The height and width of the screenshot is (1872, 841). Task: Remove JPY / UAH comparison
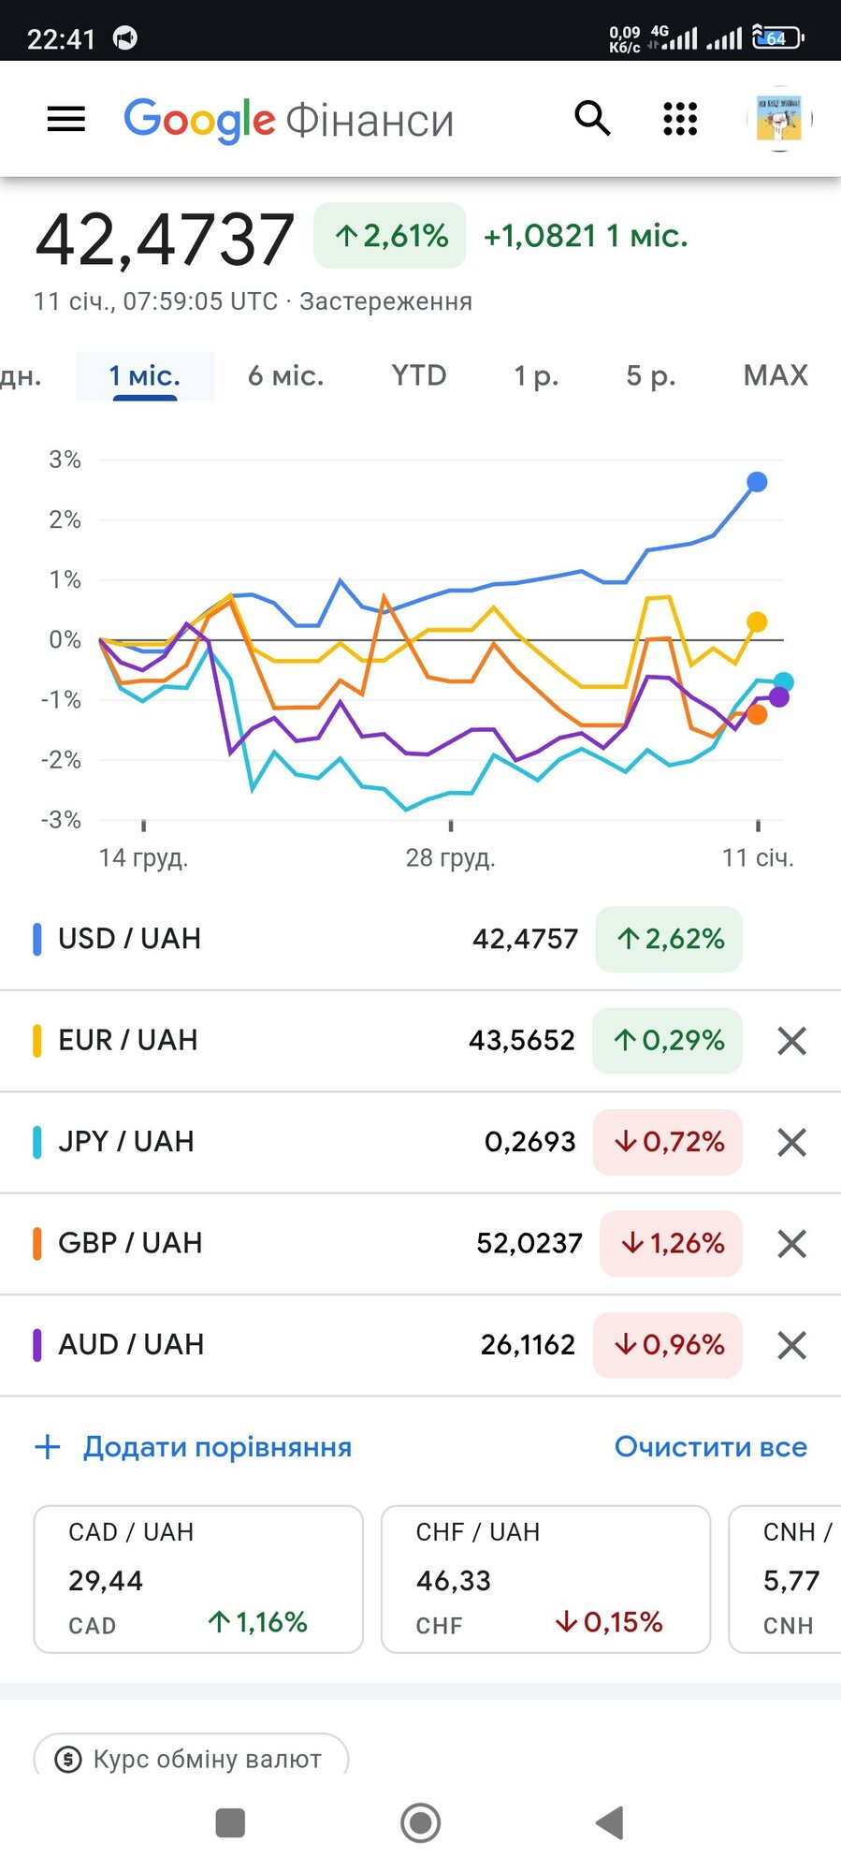click(x=791, y=1142)
